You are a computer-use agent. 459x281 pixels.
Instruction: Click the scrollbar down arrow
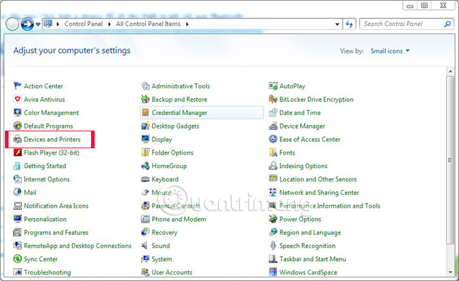(450, 273)
